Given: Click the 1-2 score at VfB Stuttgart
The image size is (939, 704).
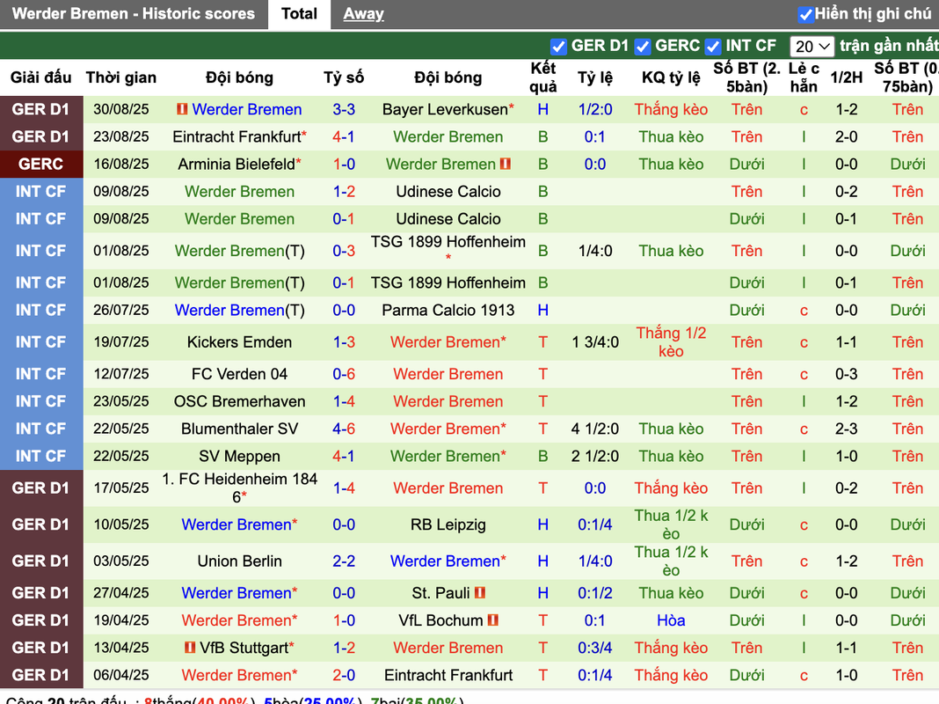Looking at the screenshot, I should click(x=344, y=648).
